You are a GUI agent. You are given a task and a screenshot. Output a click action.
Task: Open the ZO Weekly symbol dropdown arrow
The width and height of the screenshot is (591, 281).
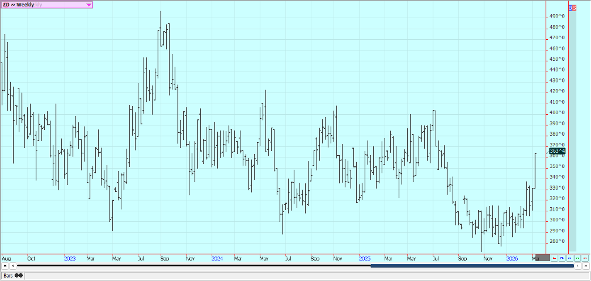(x=89, y=5)
